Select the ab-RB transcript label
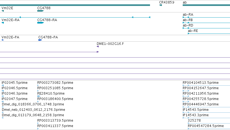 click(x=188, y=20)
